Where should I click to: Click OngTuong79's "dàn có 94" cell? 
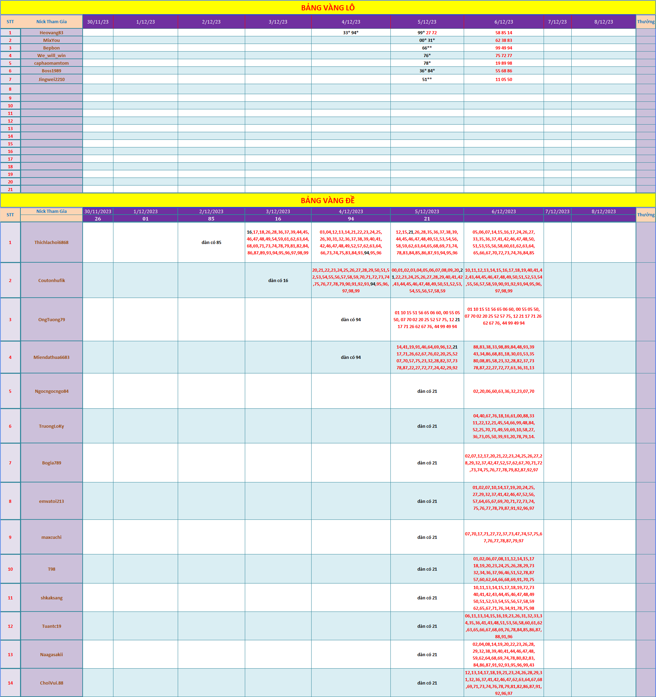pyautogui.click(x=351, y=319)
